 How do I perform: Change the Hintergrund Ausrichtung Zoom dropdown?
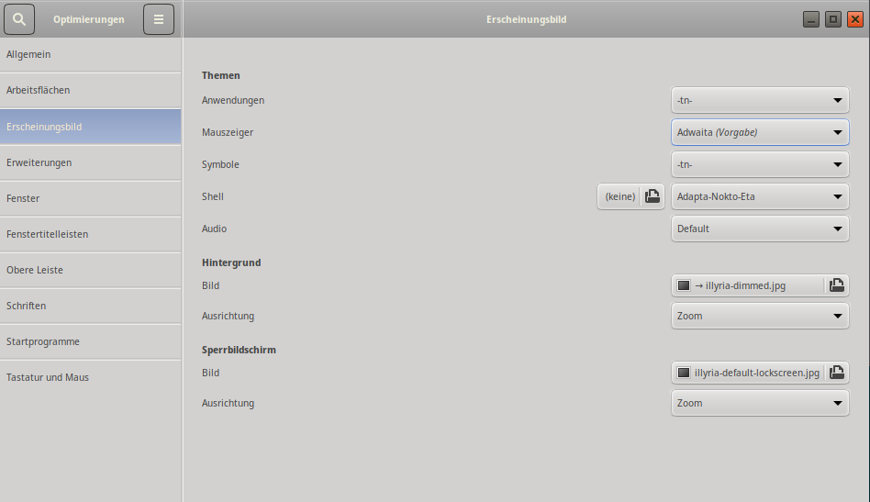click(760, 316)
